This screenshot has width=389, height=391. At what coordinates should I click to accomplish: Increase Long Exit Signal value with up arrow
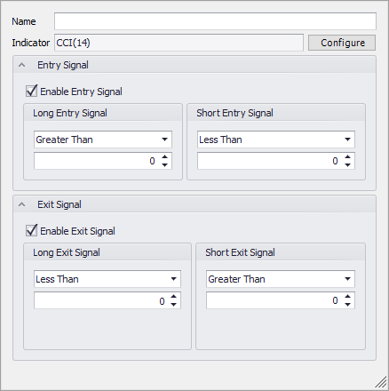(x=174, y=297)
